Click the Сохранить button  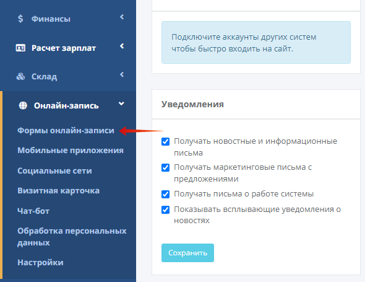[187, 253]
